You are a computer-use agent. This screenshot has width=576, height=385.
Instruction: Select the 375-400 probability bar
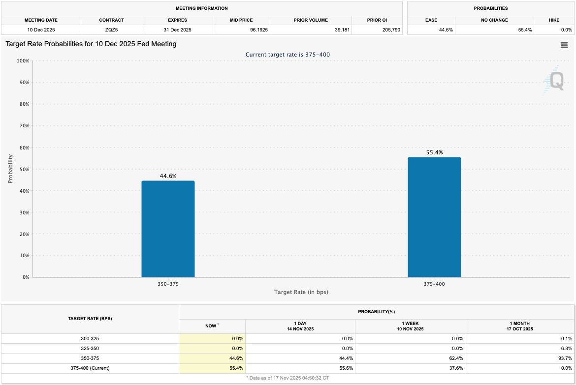coord(434,216)
